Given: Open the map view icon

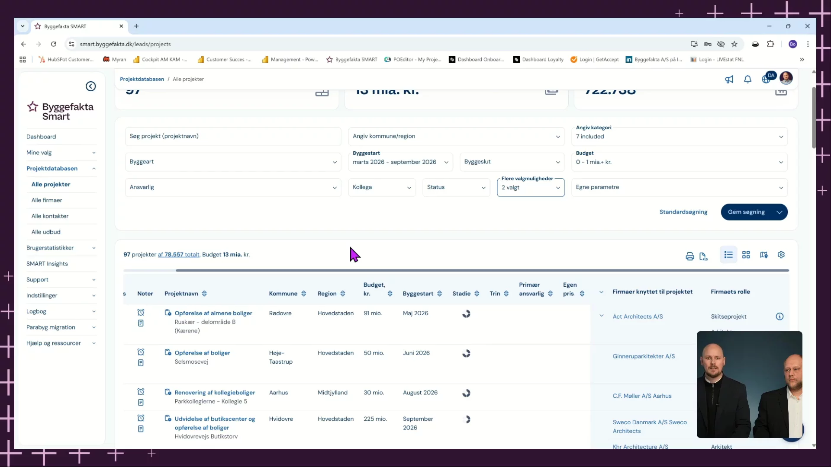Looking at the screenshot, I should (x=763, y=255).
